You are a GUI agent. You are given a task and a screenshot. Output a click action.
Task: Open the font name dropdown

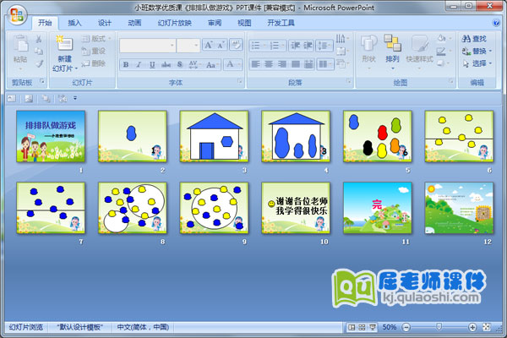click(x=172, y=46)
